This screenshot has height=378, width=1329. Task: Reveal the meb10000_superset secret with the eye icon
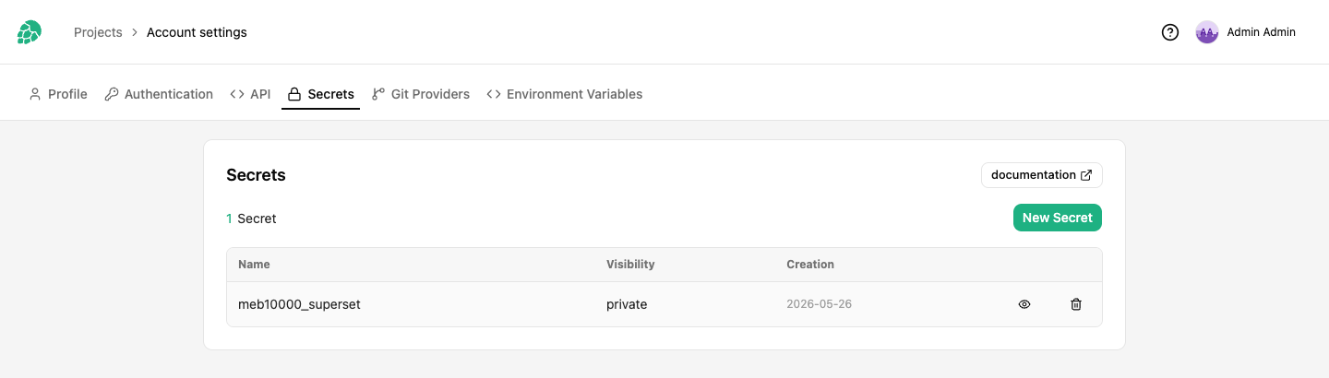tap(1024, 304)
